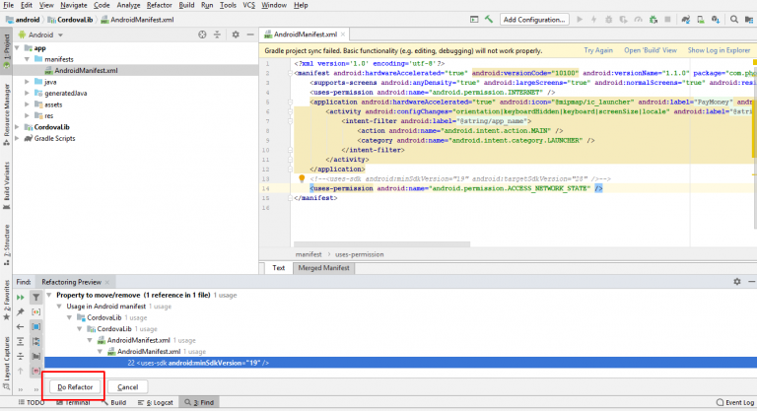Click the pin tab icon in Find panel
This screenshot has height=411, width=757.
(x=21, y=311)
